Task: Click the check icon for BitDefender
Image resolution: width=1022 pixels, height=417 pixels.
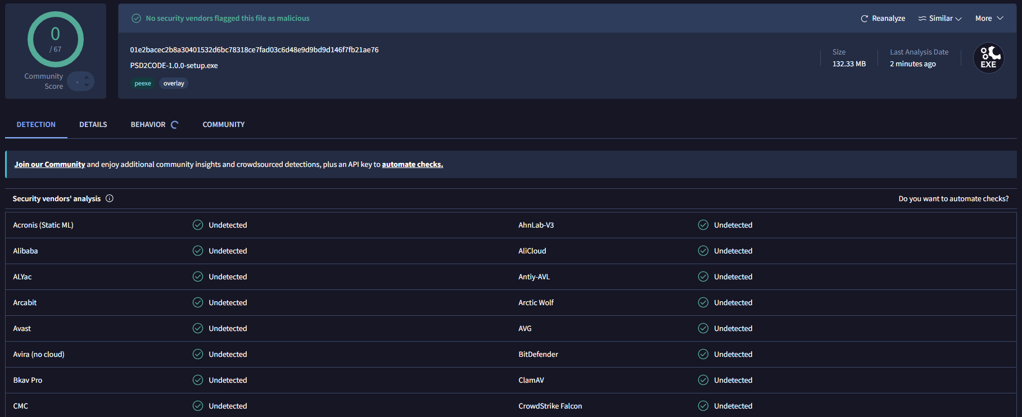Action: 703,354
